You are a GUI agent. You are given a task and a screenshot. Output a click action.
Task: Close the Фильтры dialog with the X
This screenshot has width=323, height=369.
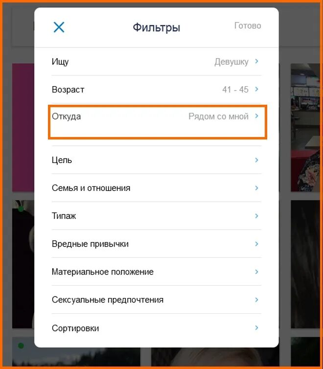click(x=59, y=27)
